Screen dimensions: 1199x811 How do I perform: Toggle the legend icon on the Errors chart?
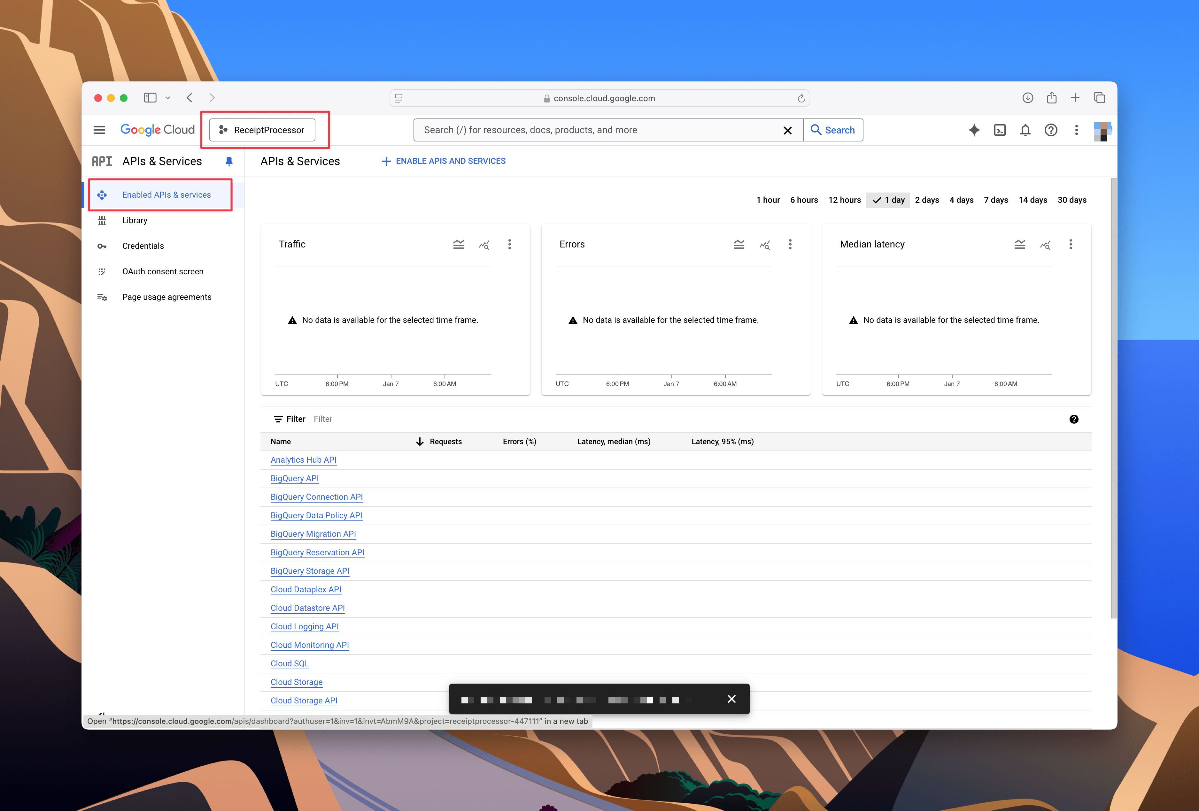coord(739,244)
